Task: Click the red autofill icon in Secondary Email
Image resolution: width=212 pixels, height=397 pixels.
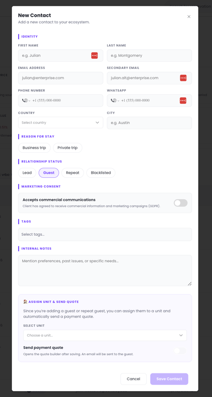Action: click(183, 78)
